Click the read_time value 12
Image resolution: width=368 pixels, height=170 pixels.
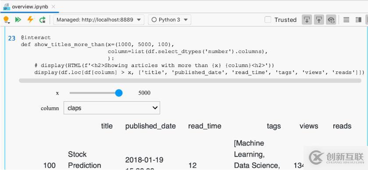(193, 166)
